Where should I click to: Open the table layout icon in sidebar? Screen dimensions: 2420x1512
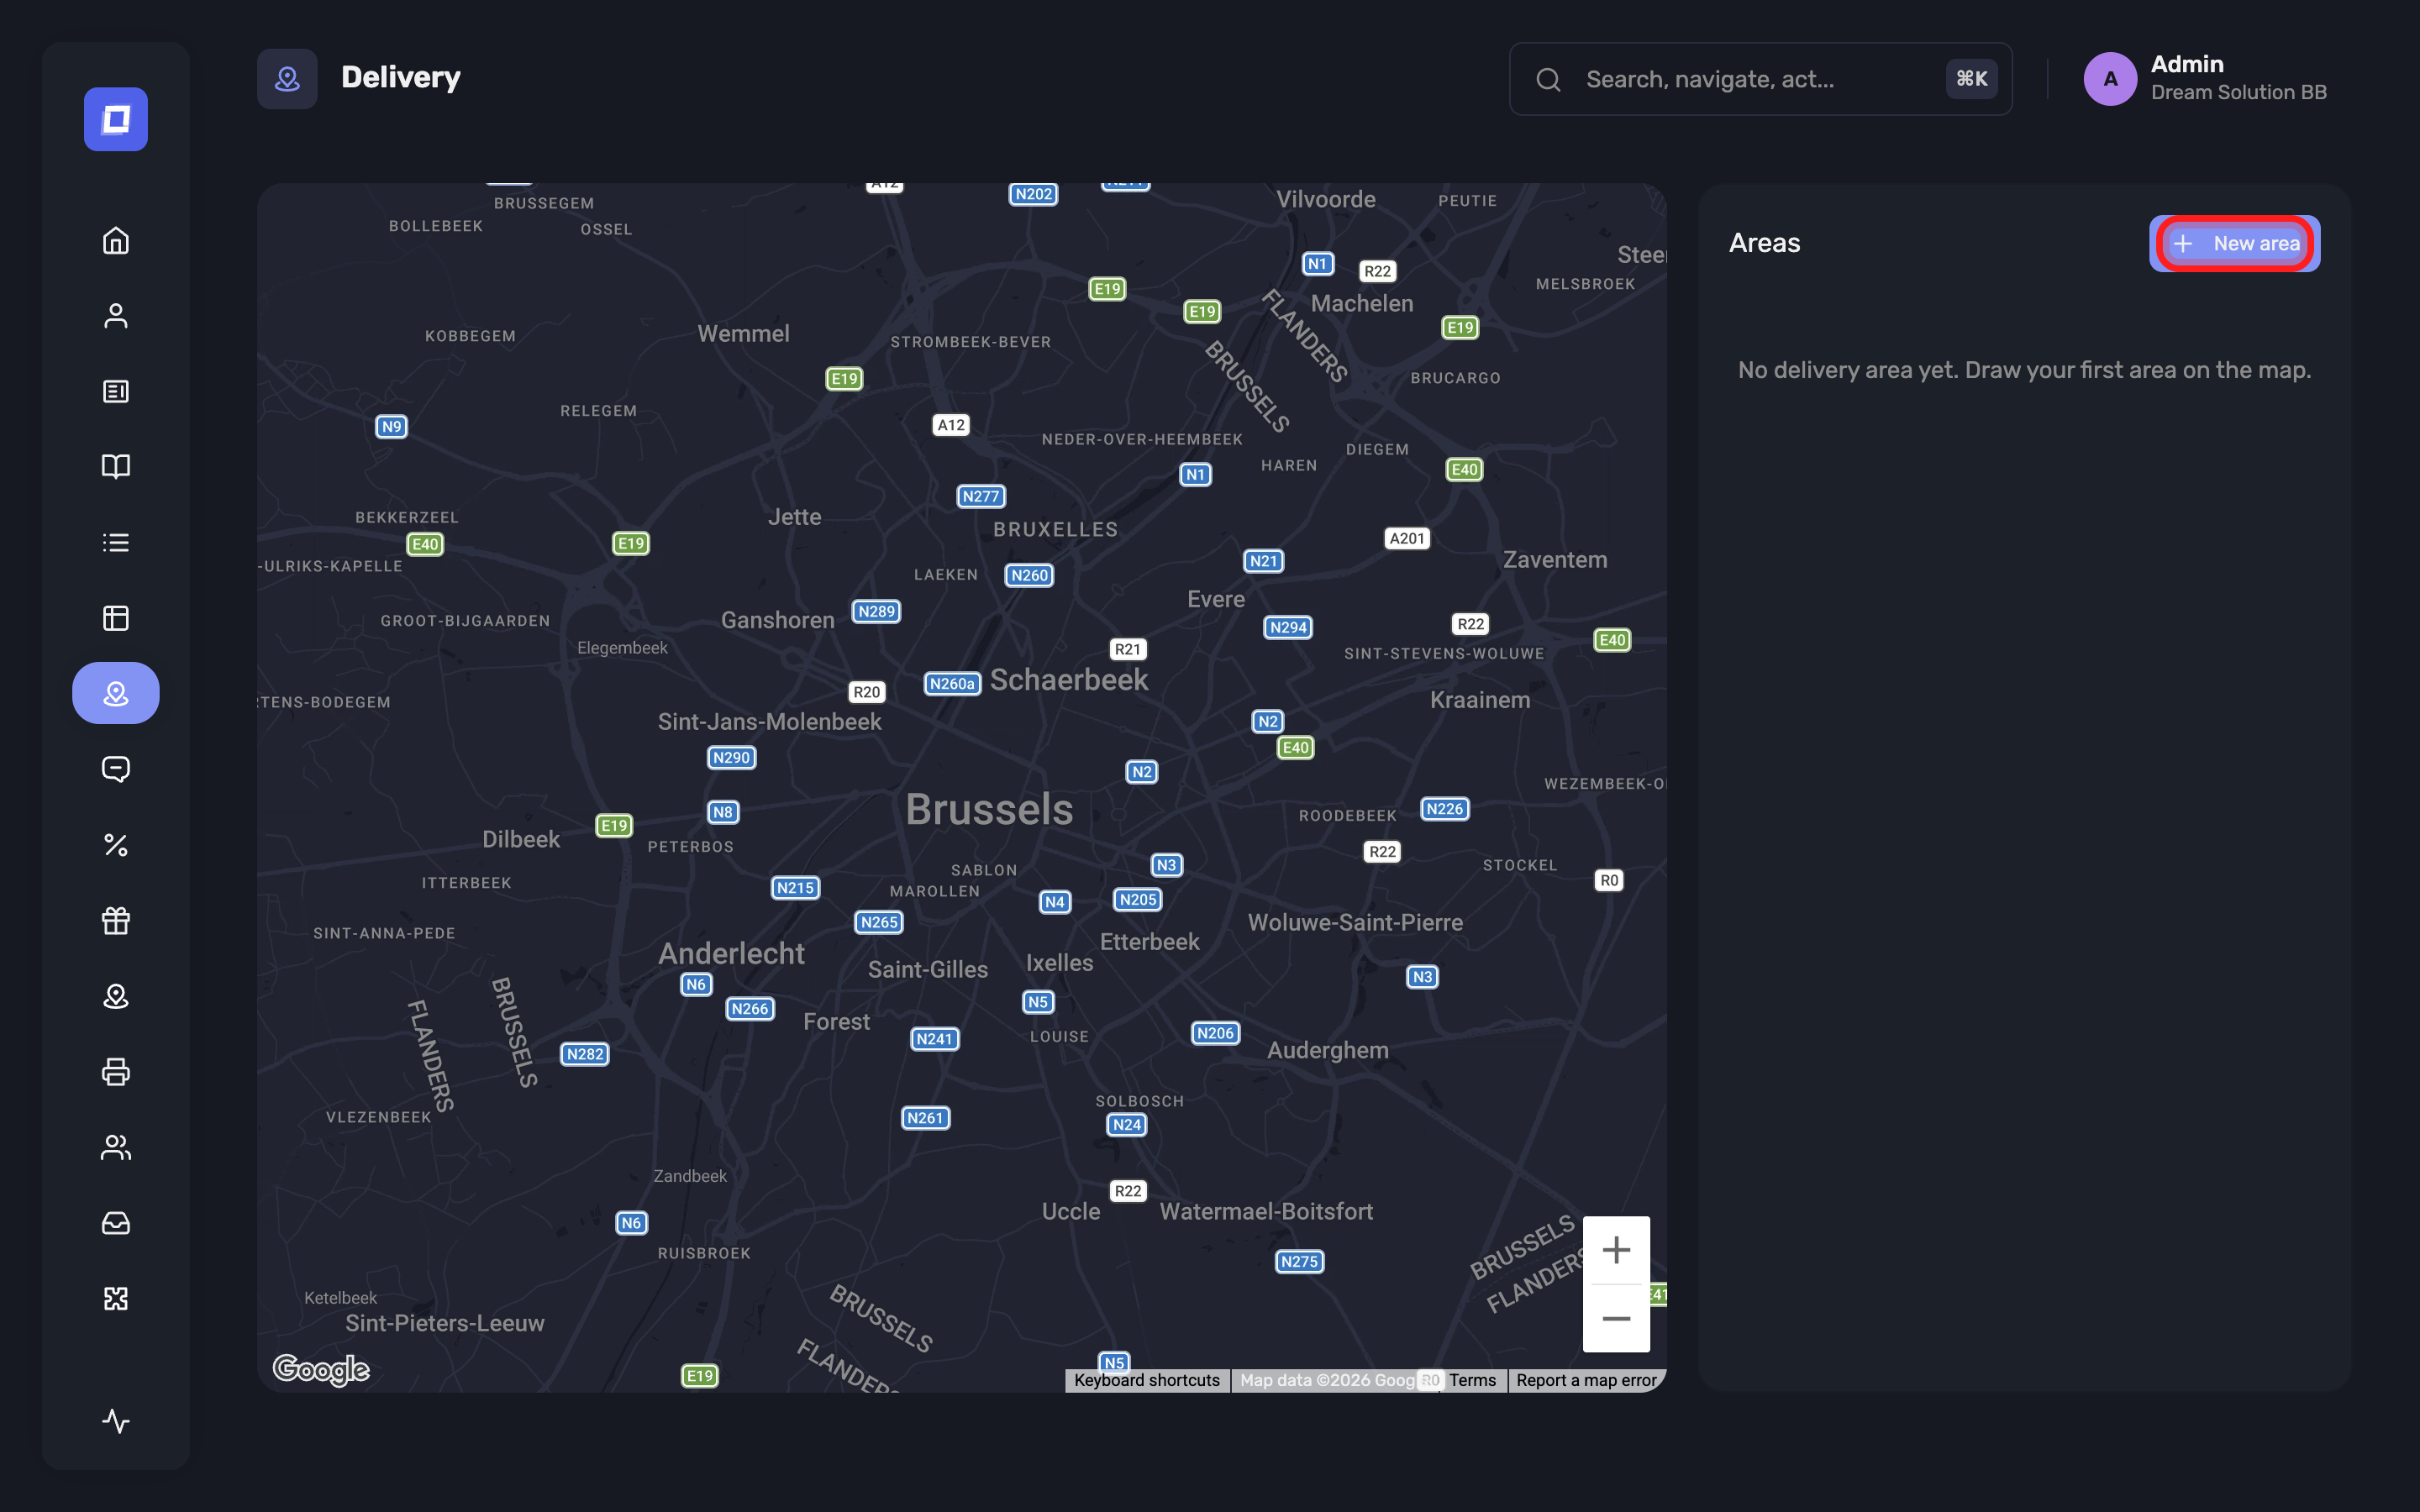pyautogui.click(x=116, y=618)
